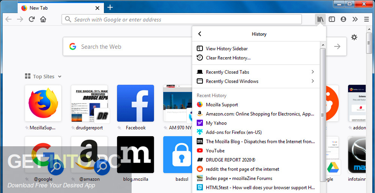Open AM 970 top site tile

[x=178, y=103]
